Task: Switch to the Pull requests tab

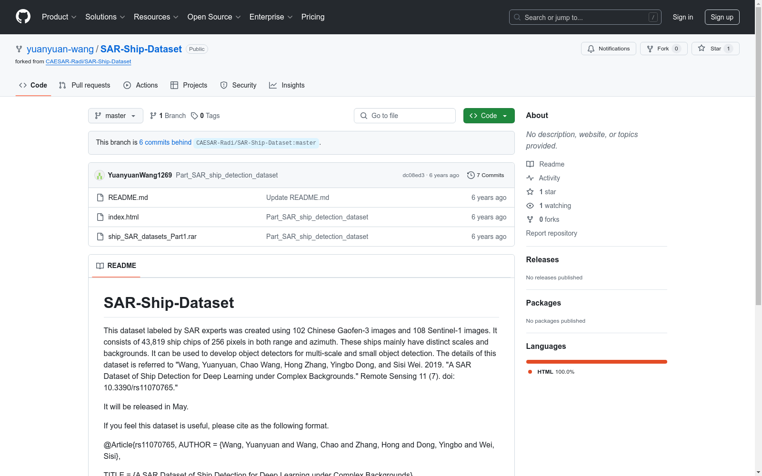Action: (85, 85)
